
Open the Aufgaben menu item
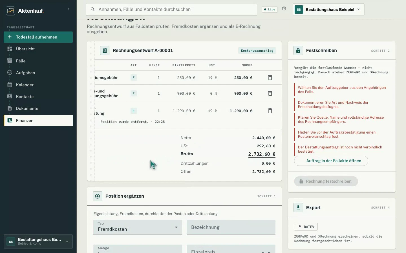pos(38,73)
